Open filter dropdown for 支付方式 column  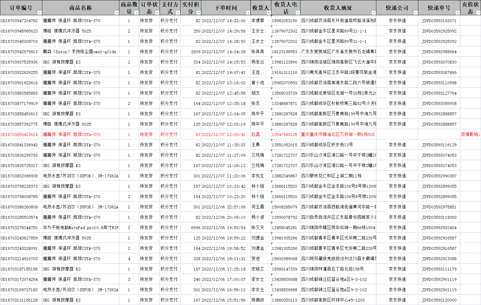pyautogui.click(x=178, y=13)
